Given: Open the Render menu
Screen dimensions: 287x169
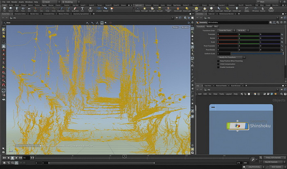Looking at the screenshot, I should [14, 2].
